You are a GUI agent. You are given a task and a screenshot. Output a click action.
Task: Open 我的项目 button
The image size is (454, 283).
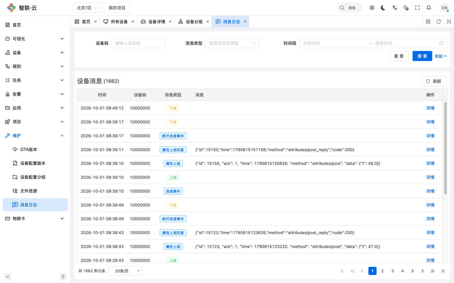tap(117, 8)
